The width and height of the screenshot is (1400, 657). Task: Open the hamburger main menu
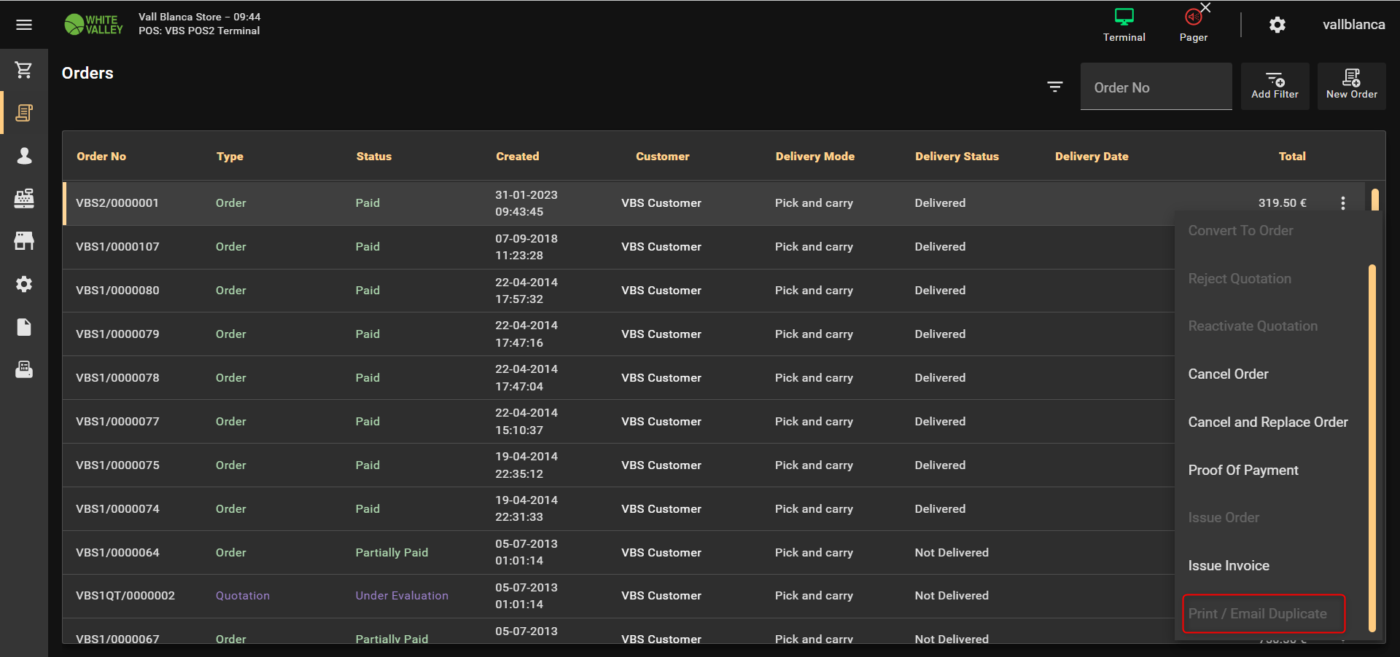pyautogui.click(x=24, y=25)
